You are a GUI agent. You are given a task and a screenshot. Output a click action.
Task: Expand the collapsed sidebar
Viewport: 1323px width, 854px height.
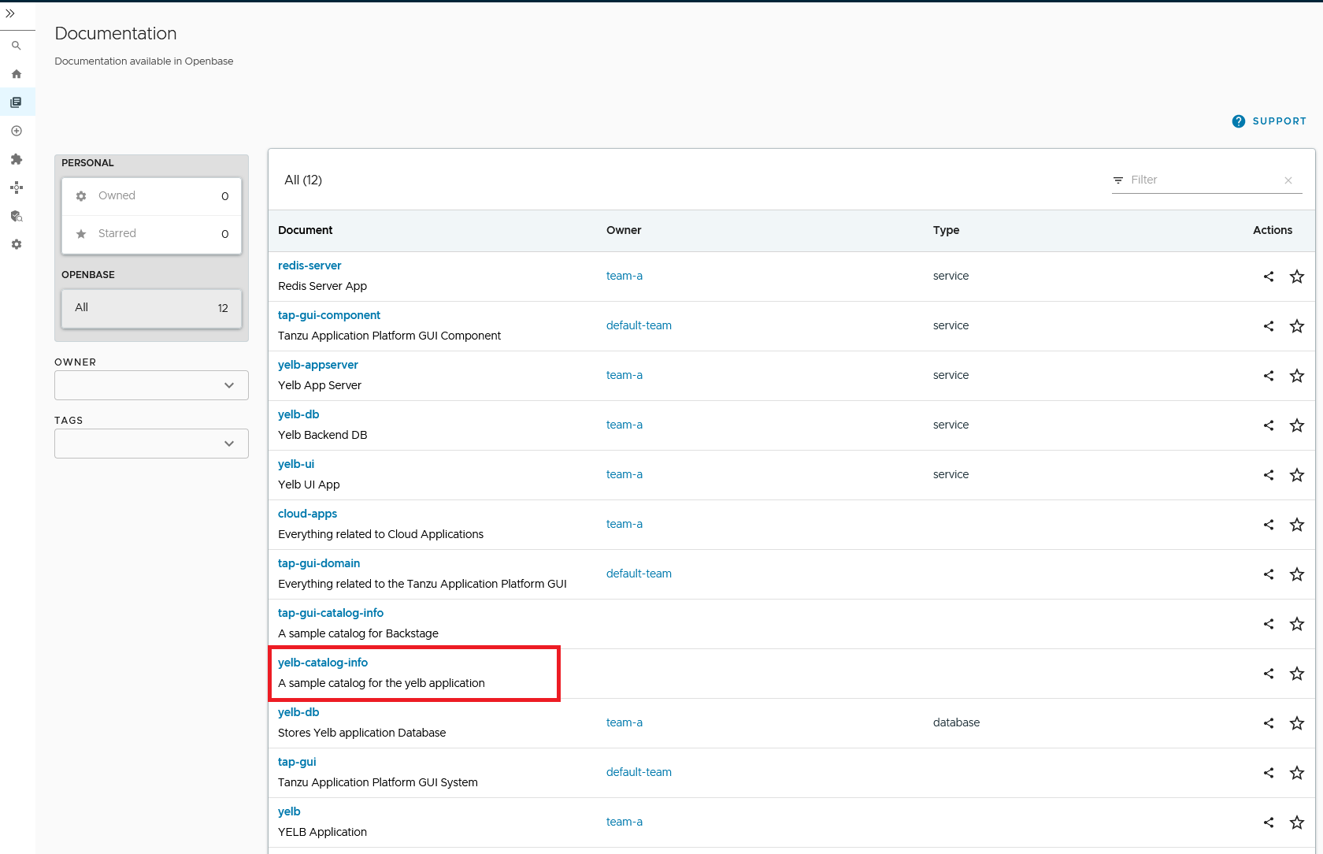(x=11, y=13)
